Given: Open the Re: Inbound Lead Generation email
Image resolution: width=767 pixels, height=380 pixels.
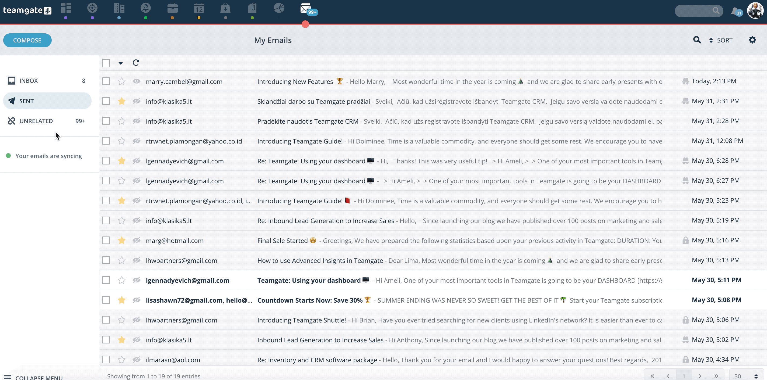Looking at the screenshot, I should (433, 220).
